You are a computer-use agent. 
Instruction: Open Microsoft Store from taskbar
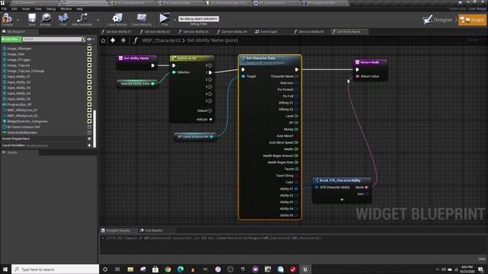click(156, 269)
